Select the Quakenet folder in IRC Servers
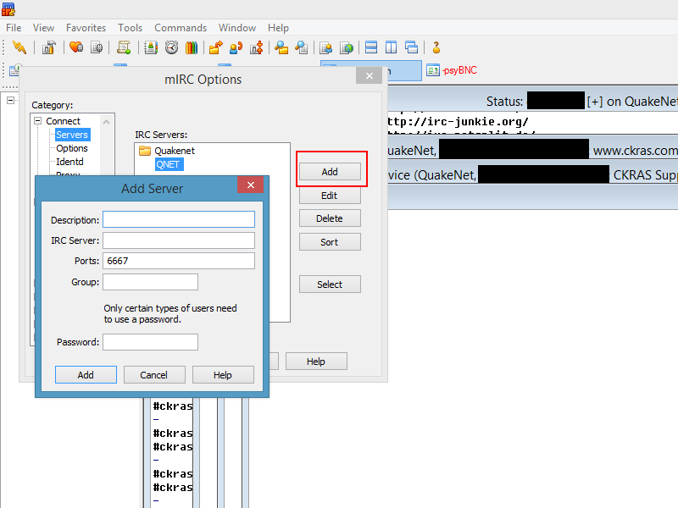 click(x=144, y=151)
